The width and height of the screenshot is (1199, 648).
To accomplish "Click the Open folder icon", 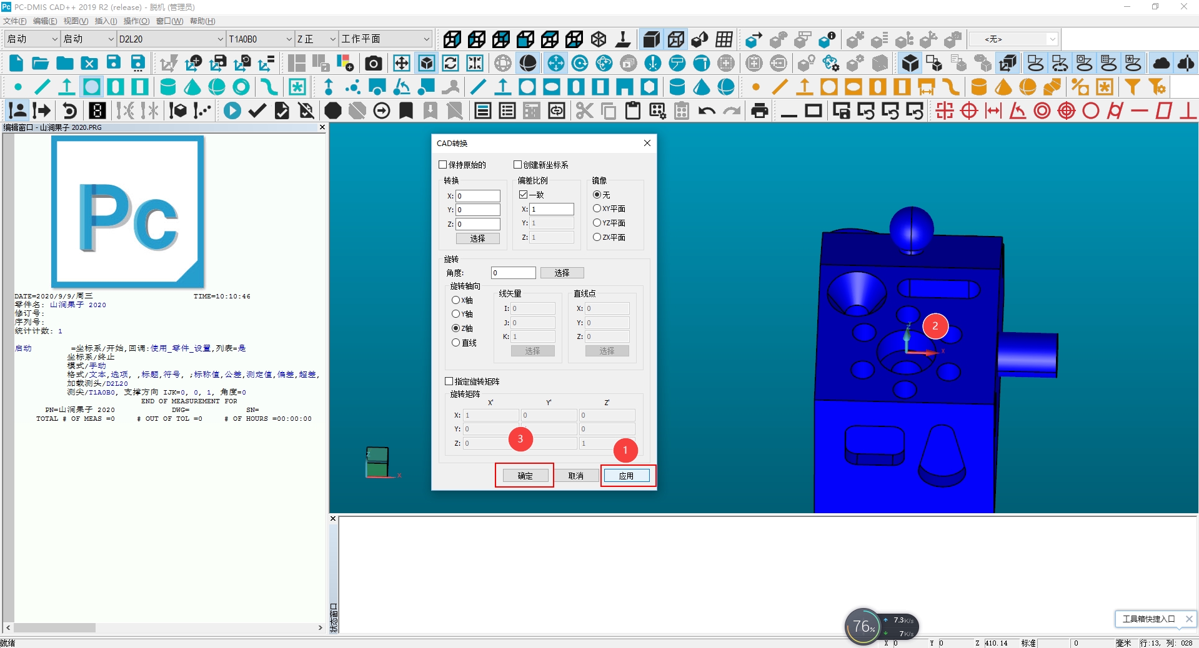I will click(41, 63).
